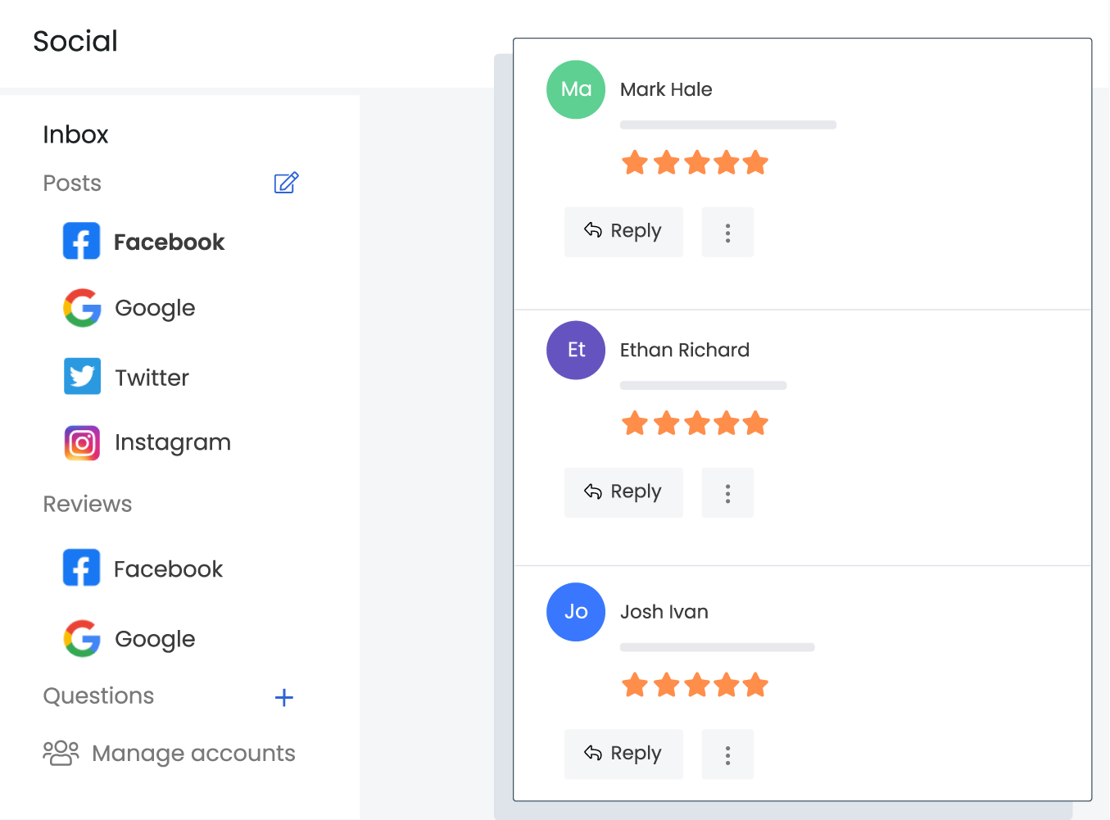Select Google under Reviews
This screenshot has width=1110, height=820.
point(130,639)
